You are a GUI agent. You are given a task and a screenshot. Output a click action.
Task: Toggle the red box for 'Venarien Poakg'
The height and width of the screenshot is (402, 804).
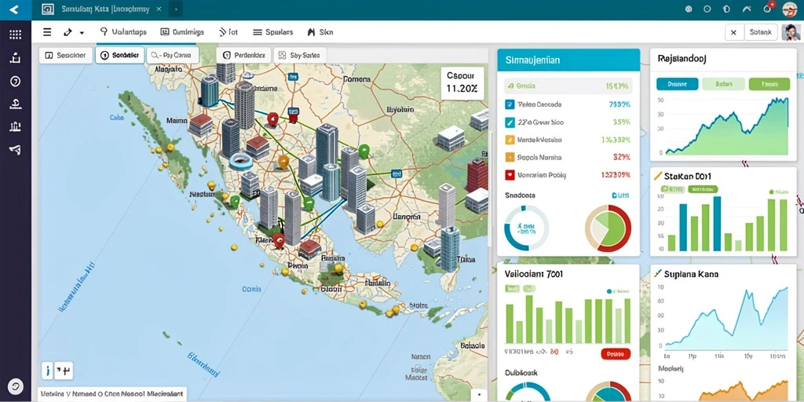[509, 175]
